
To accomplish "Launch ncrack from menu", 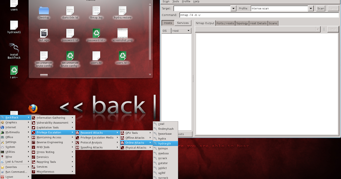I will (x=166, y=158).
